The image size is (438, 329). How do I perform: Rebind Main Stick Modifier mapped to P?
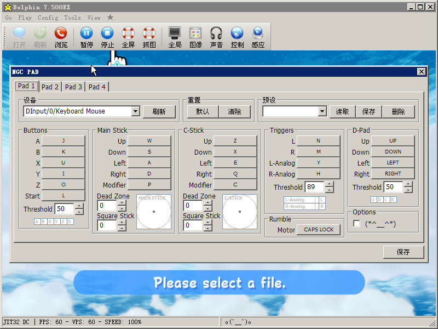pyautogui.click(x=149, y=185)
